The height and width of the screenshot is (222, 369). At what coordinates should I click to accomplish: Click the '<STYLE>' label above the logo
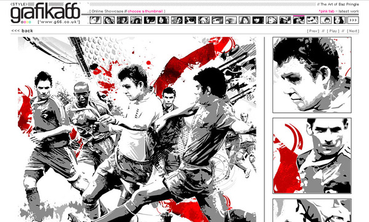(19, 4)
